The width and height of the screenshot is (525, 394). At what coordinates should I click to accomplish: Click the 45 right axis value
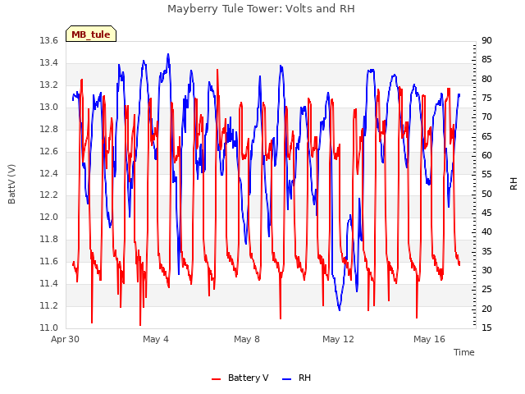486,213
